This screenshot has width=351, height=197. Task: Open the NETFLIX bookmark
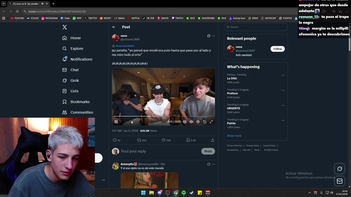point(134,18)
